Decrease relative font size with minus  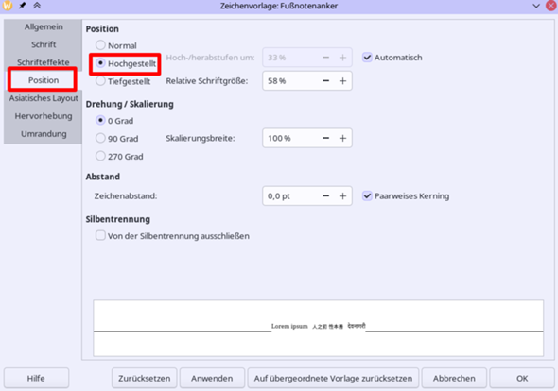325,81
